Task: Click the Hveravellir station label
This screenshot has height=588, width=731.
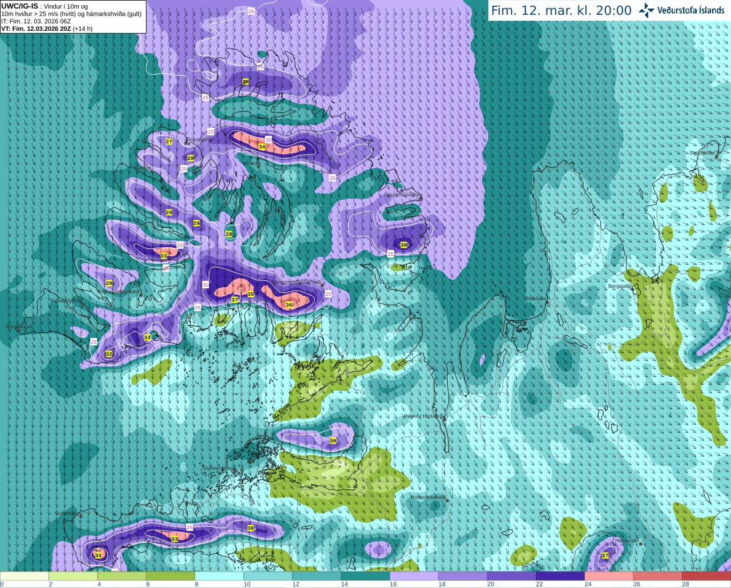Action: pyautogui.click(x=627, y=540)
